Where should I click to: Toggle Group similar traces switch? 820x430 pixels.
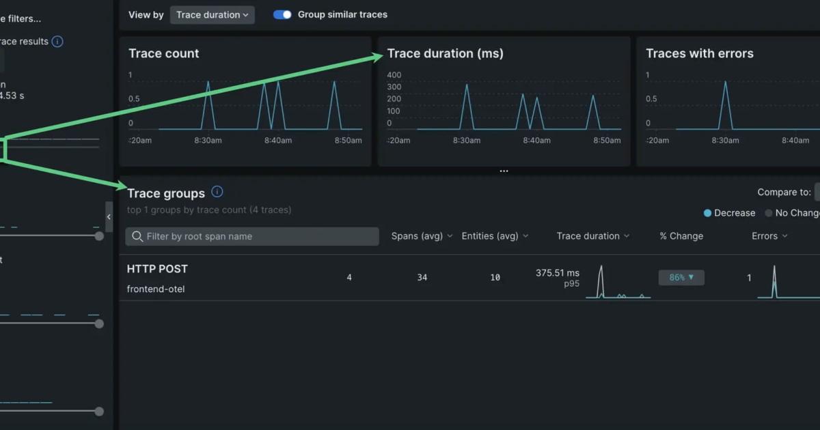[x=282, y=14]
